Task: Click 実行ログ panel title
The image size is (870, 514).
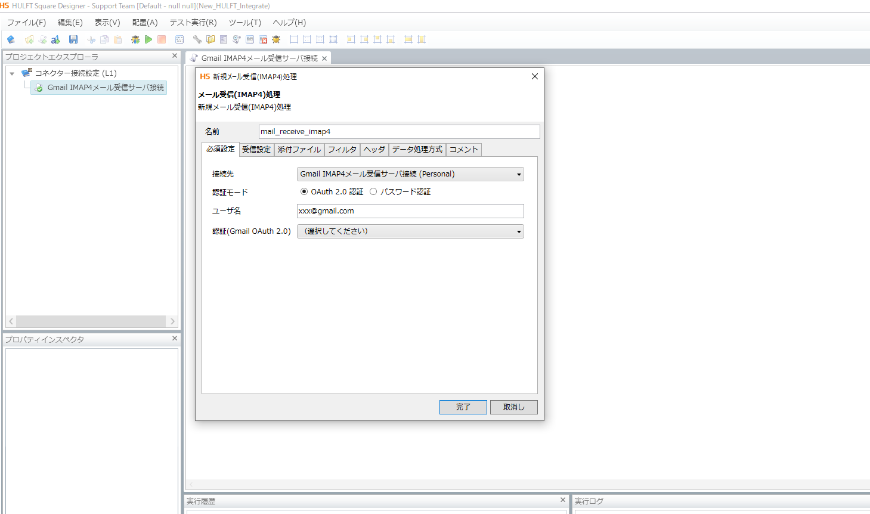Action: point(589,501)
